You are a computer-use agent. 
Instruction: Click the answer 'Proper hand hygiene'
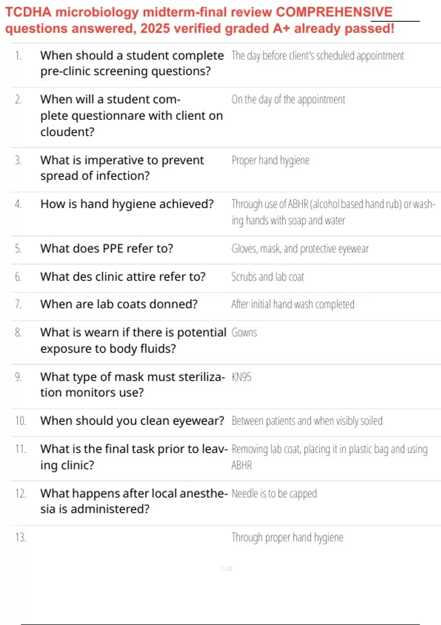270,161
